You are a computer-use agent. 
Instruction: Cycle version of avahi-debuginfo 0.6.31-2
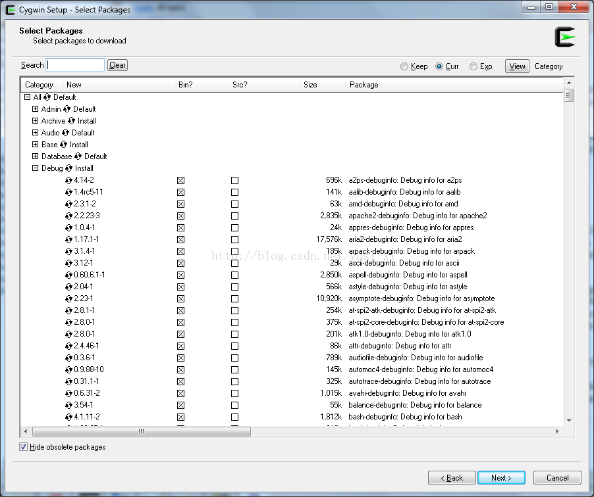[68, 393]
